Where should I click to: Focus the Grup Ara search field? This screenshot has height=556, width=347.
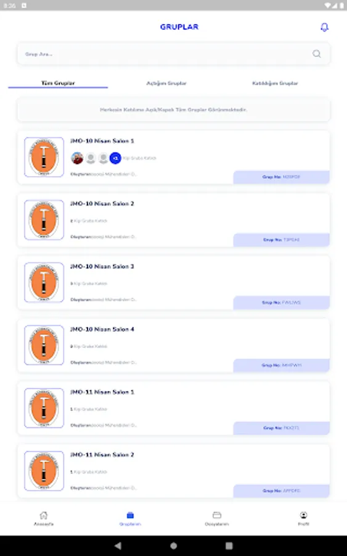pos(173,54)
